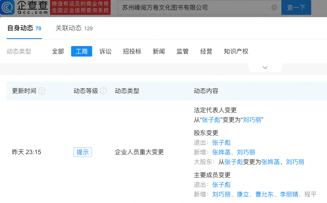Open 刘巧丽 link under 股东变更 新增
The image size is (327, 203).
(x=246, y=152)
